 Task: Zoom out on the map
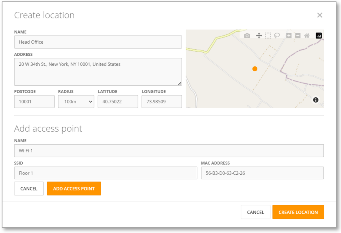coord(298,36)
